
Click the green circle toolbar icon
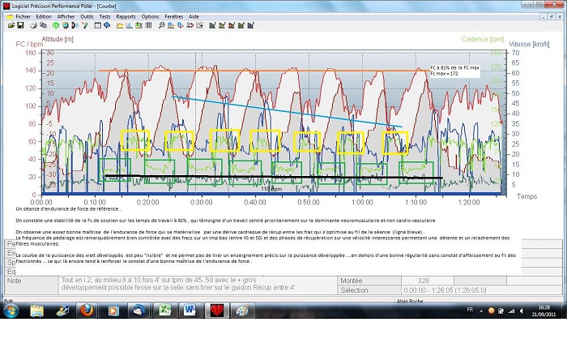click(x=56, y=25)
